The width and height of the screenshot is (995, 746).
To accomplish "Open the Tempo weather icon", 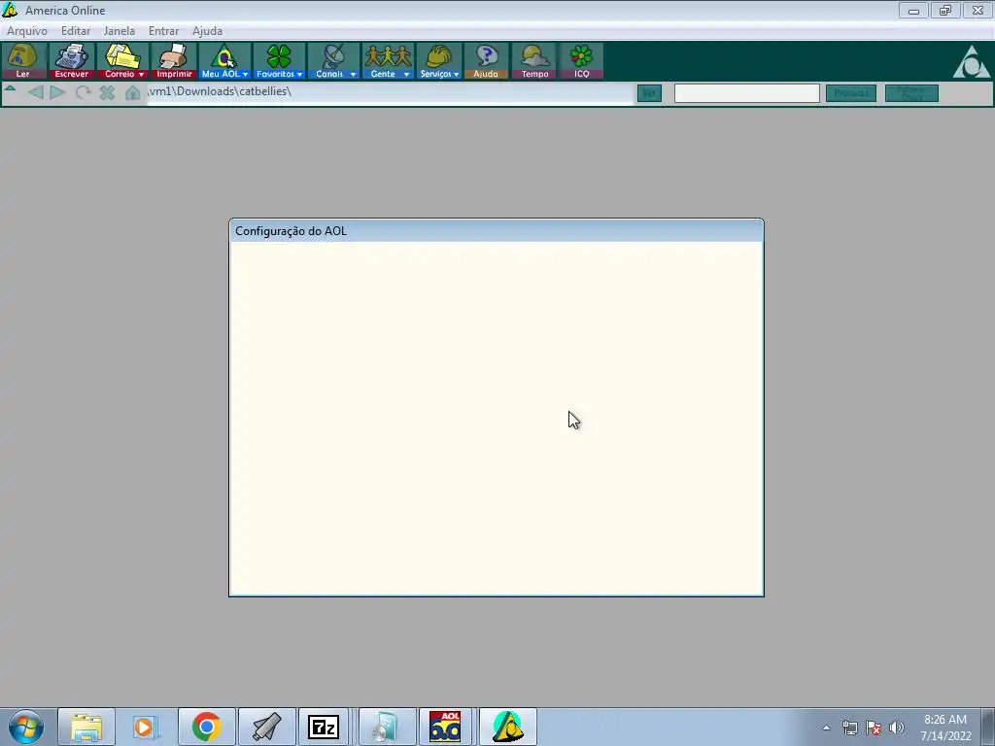I will (x=534, y=61).
